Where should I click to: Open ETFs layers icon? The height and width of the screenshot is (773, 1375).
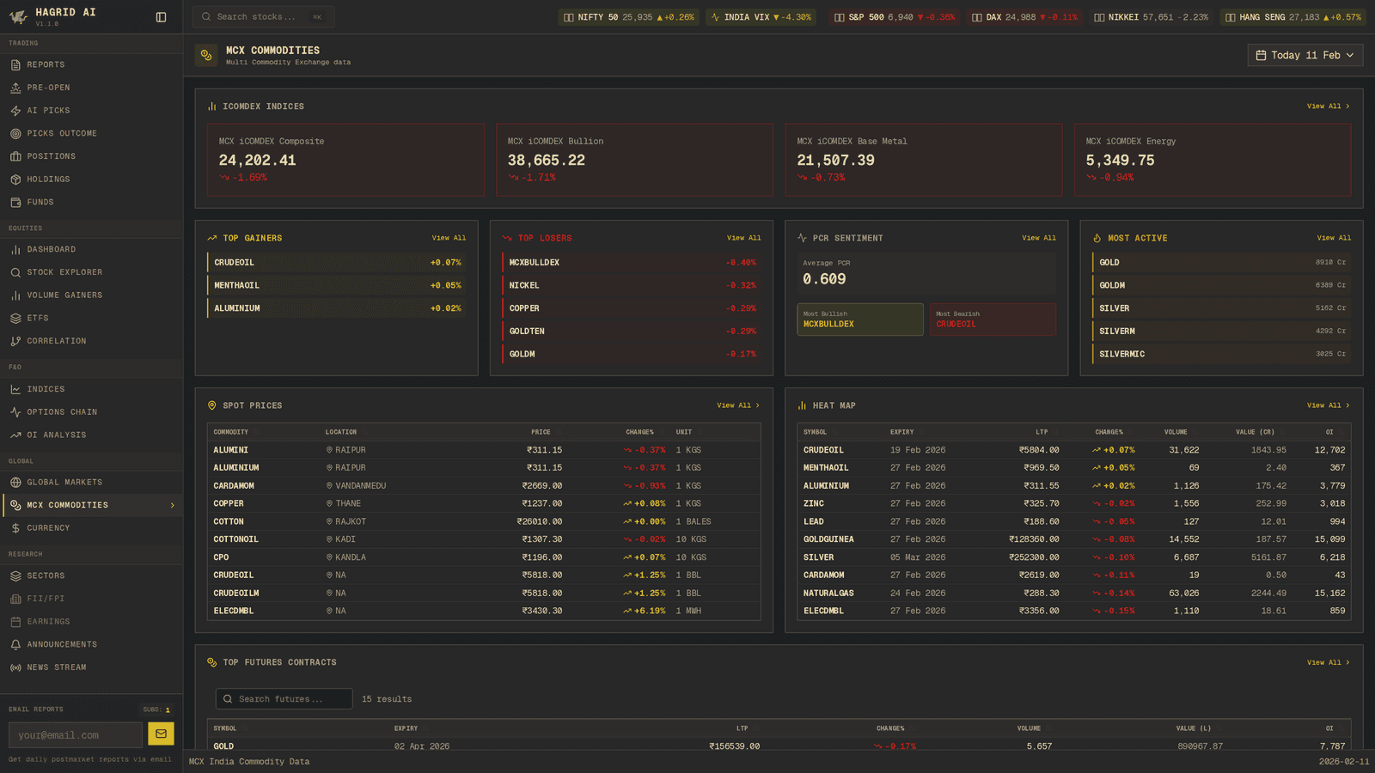tap(15, 319)
